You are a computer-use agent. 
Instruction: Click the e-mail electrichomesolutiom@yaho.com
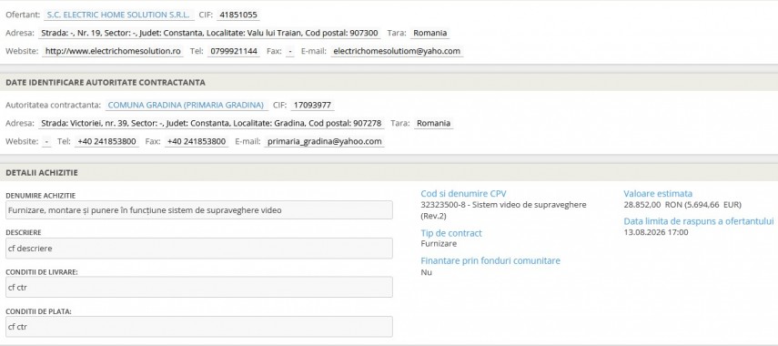(x=397, y=51)
